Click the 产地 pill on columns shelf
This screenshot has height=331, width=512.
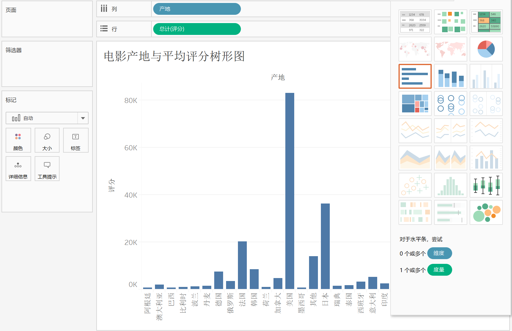click(x=197, y=9)
